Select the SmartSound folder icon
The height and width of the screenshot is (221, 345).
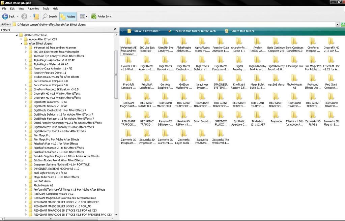tap(202, 115)
